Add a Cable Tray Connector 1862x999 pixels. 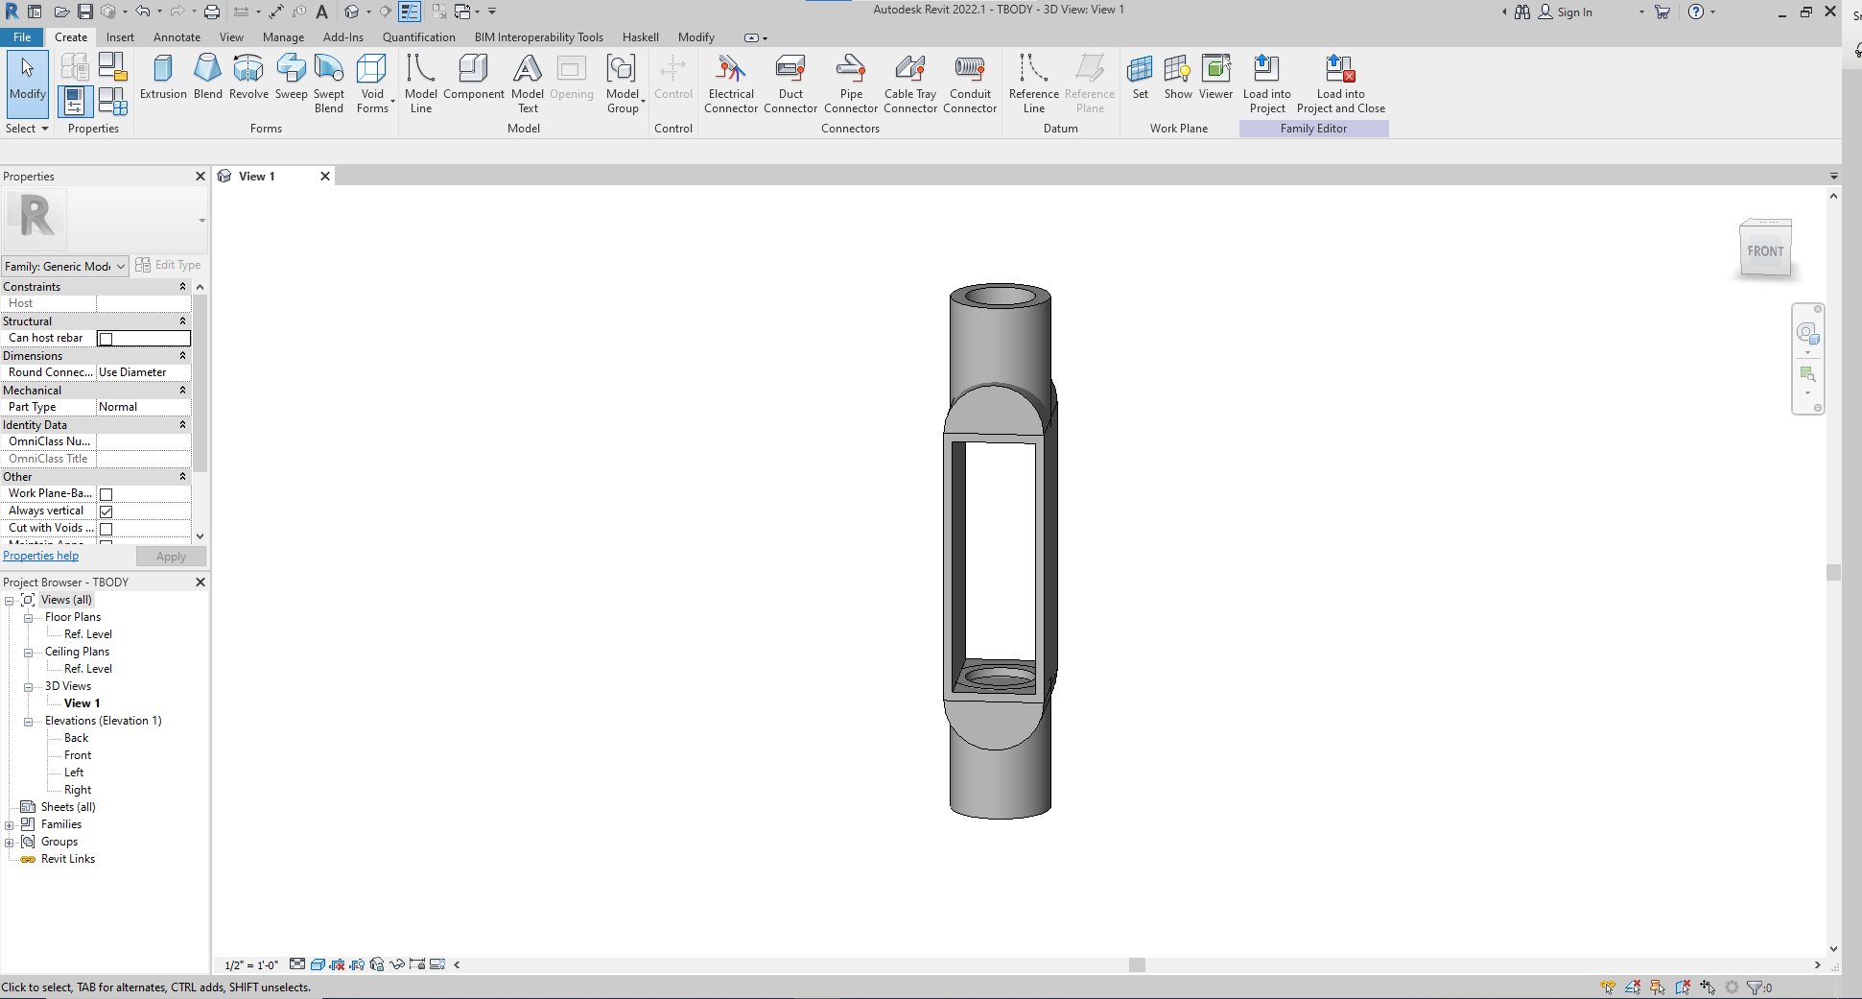(909, 82)
